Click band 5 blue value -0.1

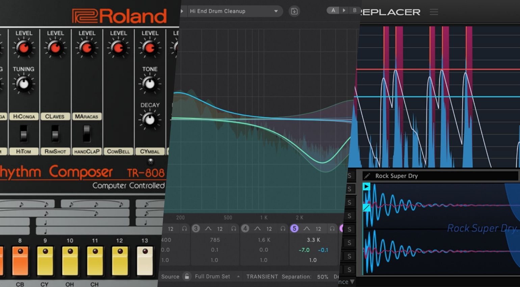coord(323,250)
